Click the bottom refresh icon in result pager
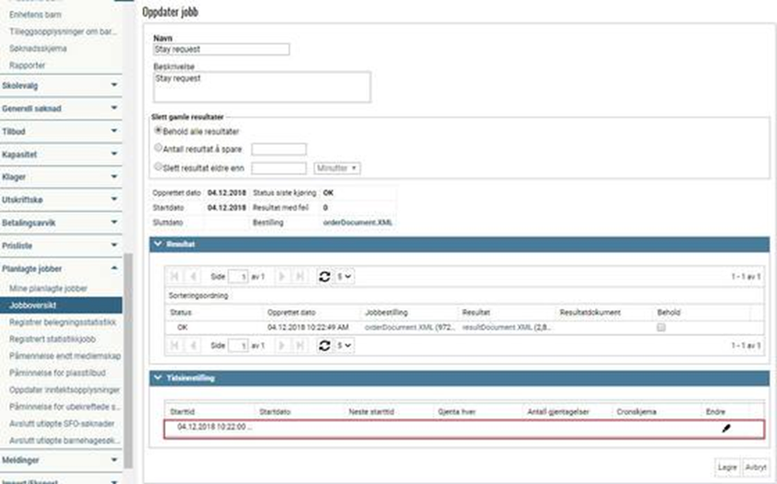 [x=324, y=345]
